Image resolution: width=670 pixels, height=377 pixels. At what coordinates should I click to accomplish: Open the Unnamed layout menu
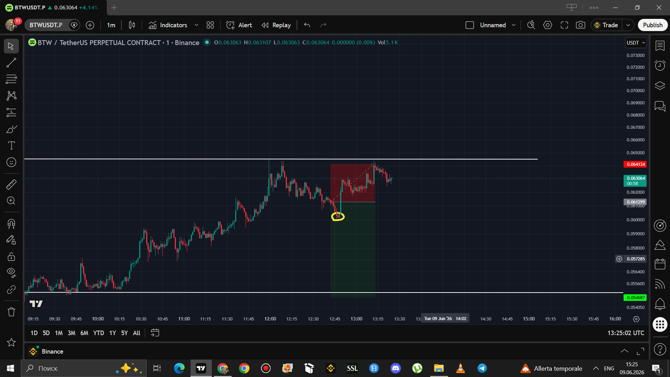click(x=498, y=25)
